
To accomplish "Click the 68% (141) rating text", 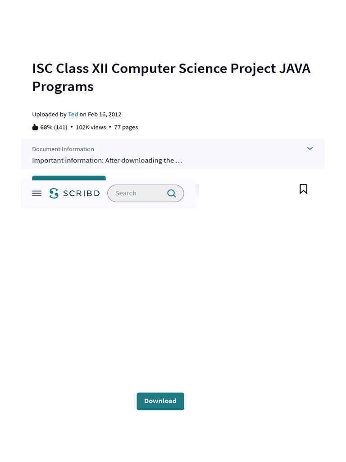I will 54,127.
